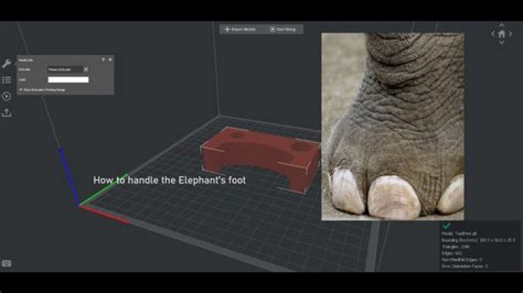Click the white Color swatch field
Screen dimensions: 523x293
(x=68, y=79)
